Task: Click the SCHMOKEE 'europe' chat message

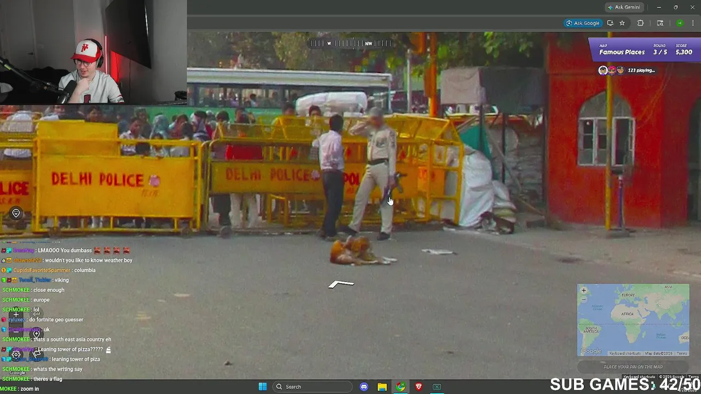Action: 41,300
